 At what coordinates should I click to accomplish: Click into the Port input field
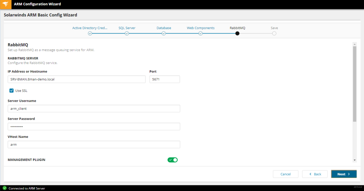[165, 79]
